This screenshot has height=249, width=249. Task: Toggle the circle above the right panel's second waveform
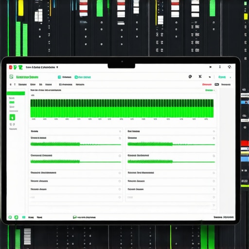click(214, 156)
